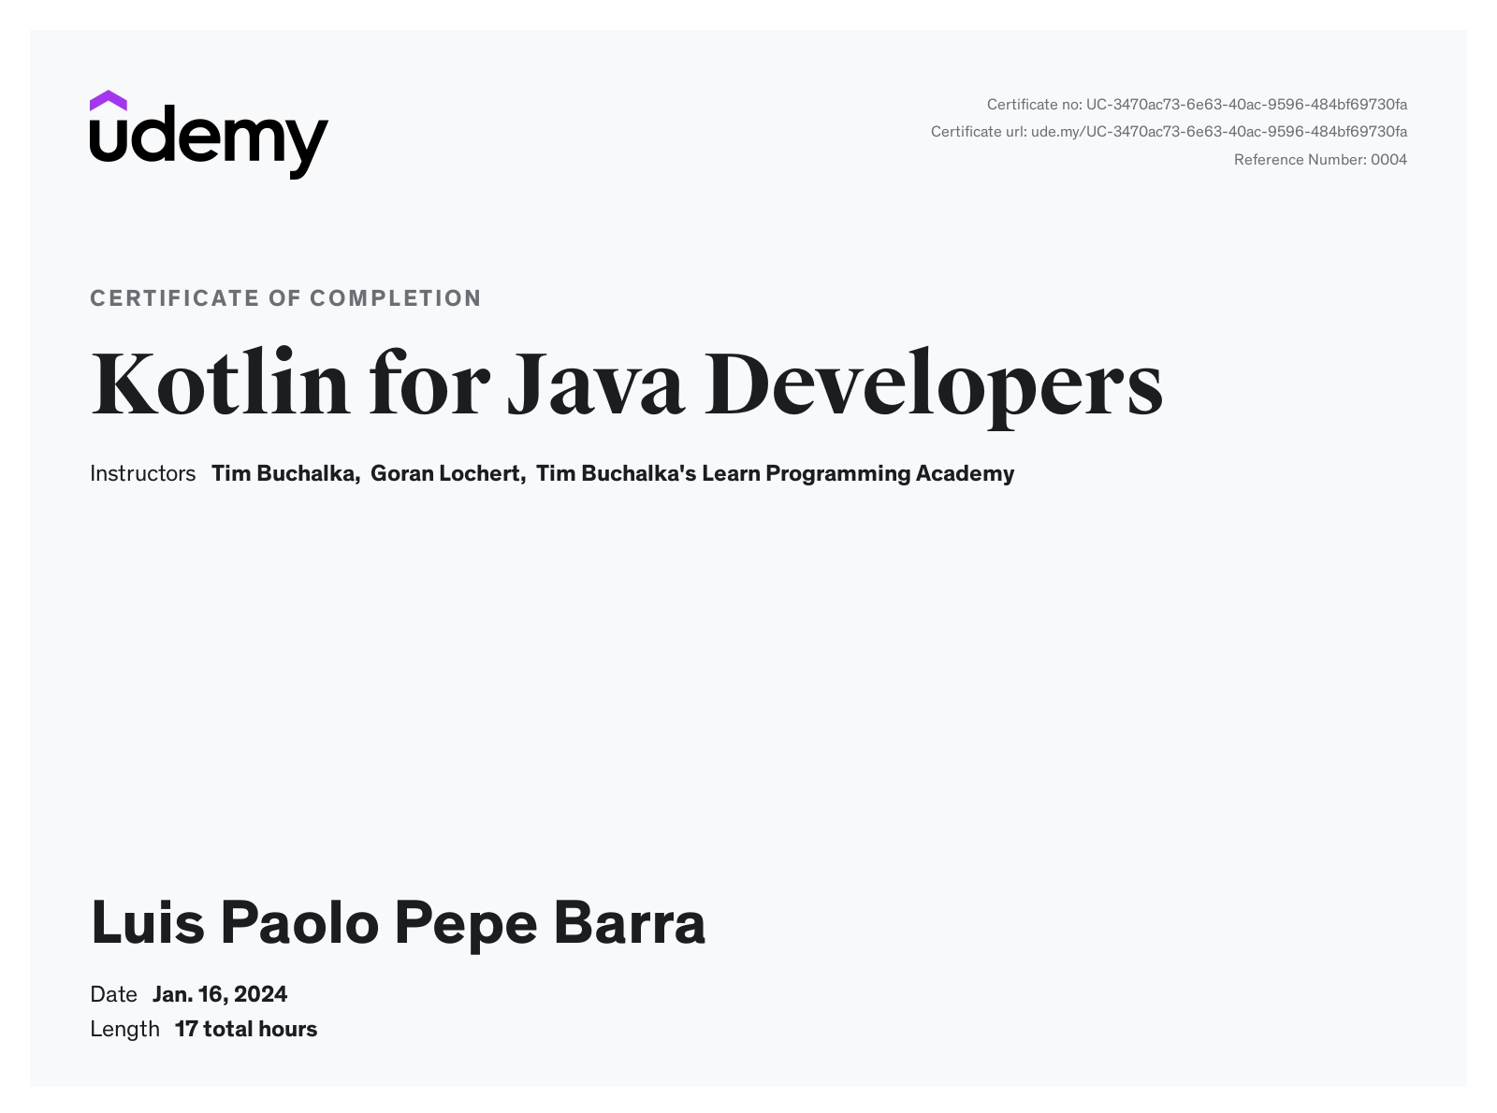Click instructor name Goran Lochert
This screenshot has height=1113, width=1497.
click(x=447, y=473)
